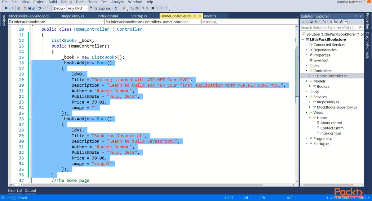Click Ronnie Rahman account name
Image resolution: width=372 pixels, height=201 pixels.
click(349, 2)
